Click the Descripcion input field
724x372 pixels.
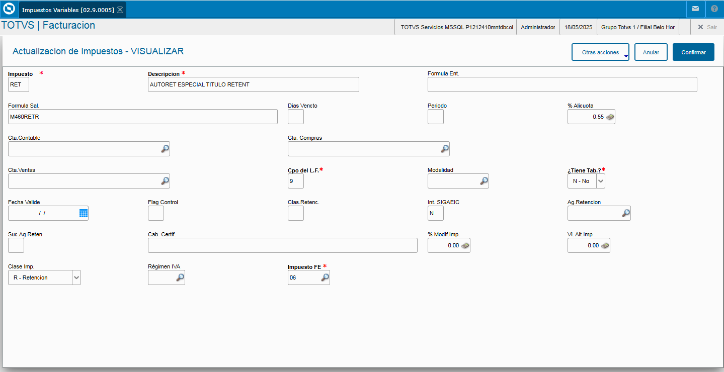(254, 84)
